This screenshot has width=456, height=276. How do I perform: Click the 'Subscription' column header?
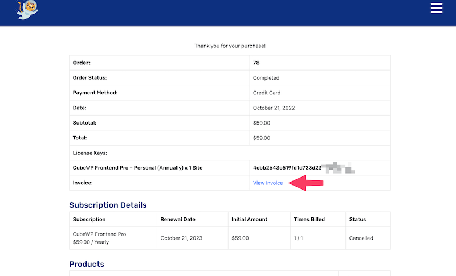pos(89,219)
